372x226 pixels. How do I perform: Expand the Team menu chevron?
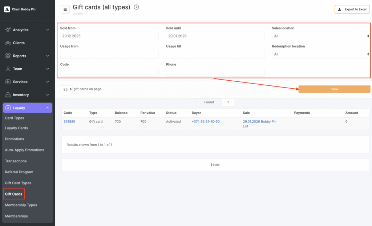(x=48, y=69)
